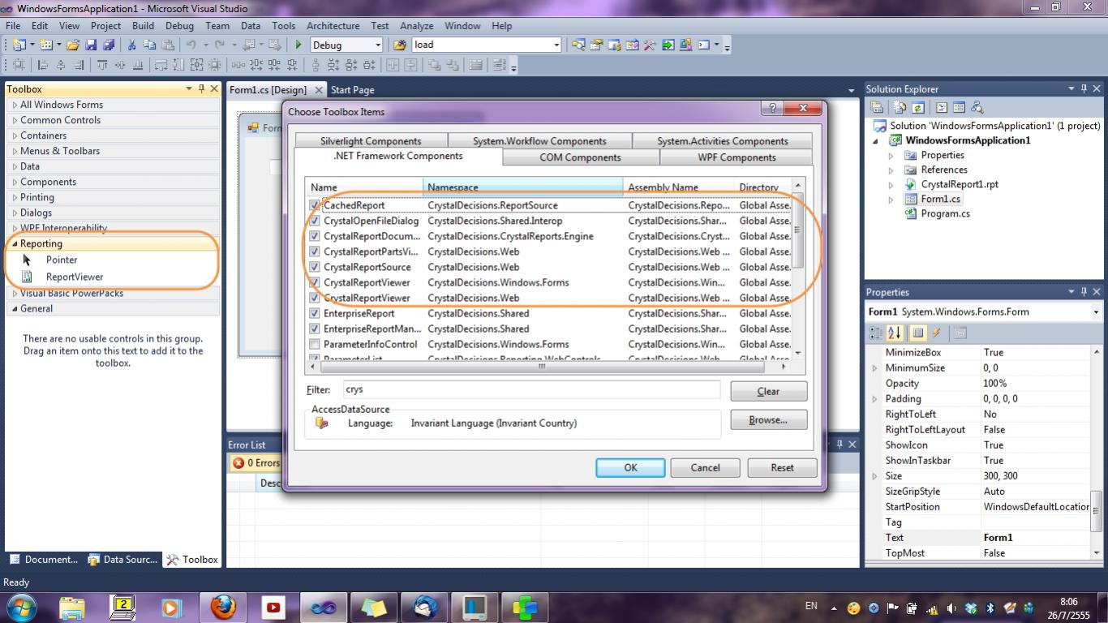Toggle the CrystalReportDocument checkbox
1108x623 pixels.
point(315,236)
